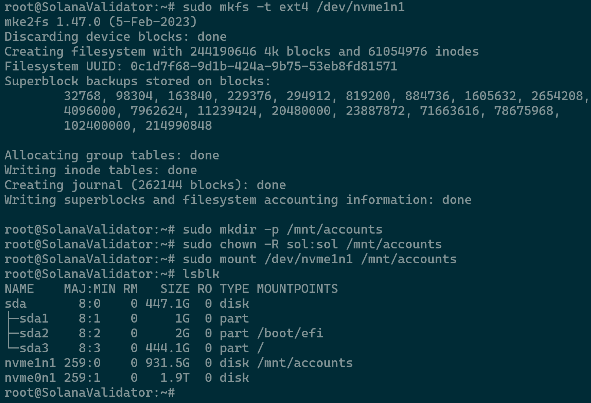Image resolution: width=591 pixels, height=403 pixels.
Task: Click the mke2fs 1.47.0 version line
Action: (100, 22)
